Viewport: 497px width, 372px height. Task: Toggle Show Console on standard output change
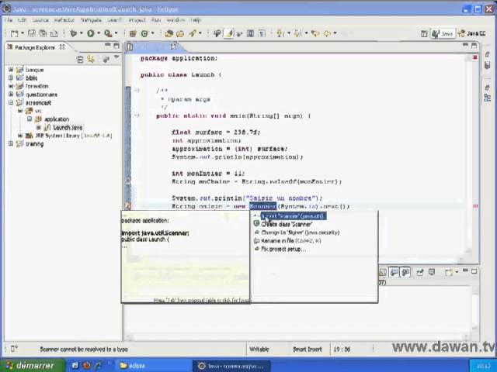click(394, 272)
